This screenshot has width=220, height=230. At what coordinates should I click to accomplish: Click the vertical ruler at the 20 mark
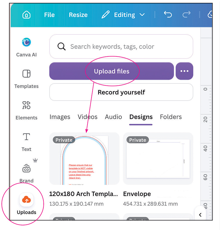pyautogui.click(x=205, y=119)
